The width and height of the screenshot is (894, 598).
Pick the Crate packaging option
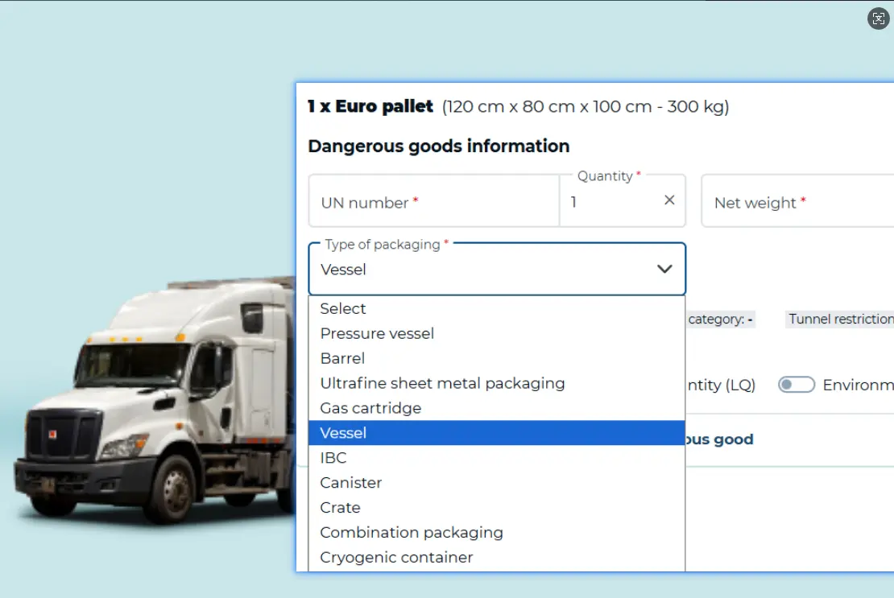(497, 507)
